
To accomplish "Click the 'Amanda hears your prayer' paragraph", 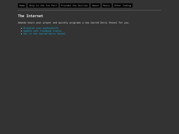I will pyautogui.click(x=74, y=23).
